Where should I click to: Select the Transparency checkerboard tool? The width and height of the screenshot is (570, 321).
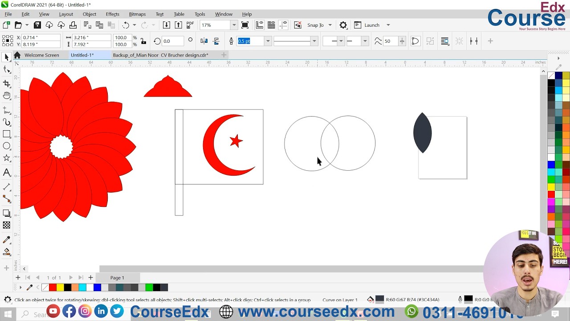point(6,225)
